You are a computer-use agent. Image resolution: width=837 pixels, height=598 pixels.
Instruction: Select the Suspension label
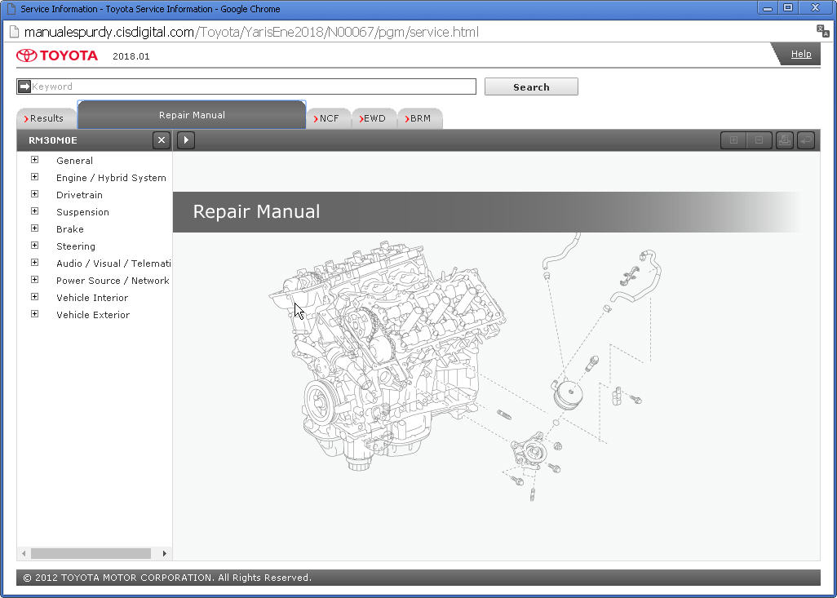coord(82,212)
